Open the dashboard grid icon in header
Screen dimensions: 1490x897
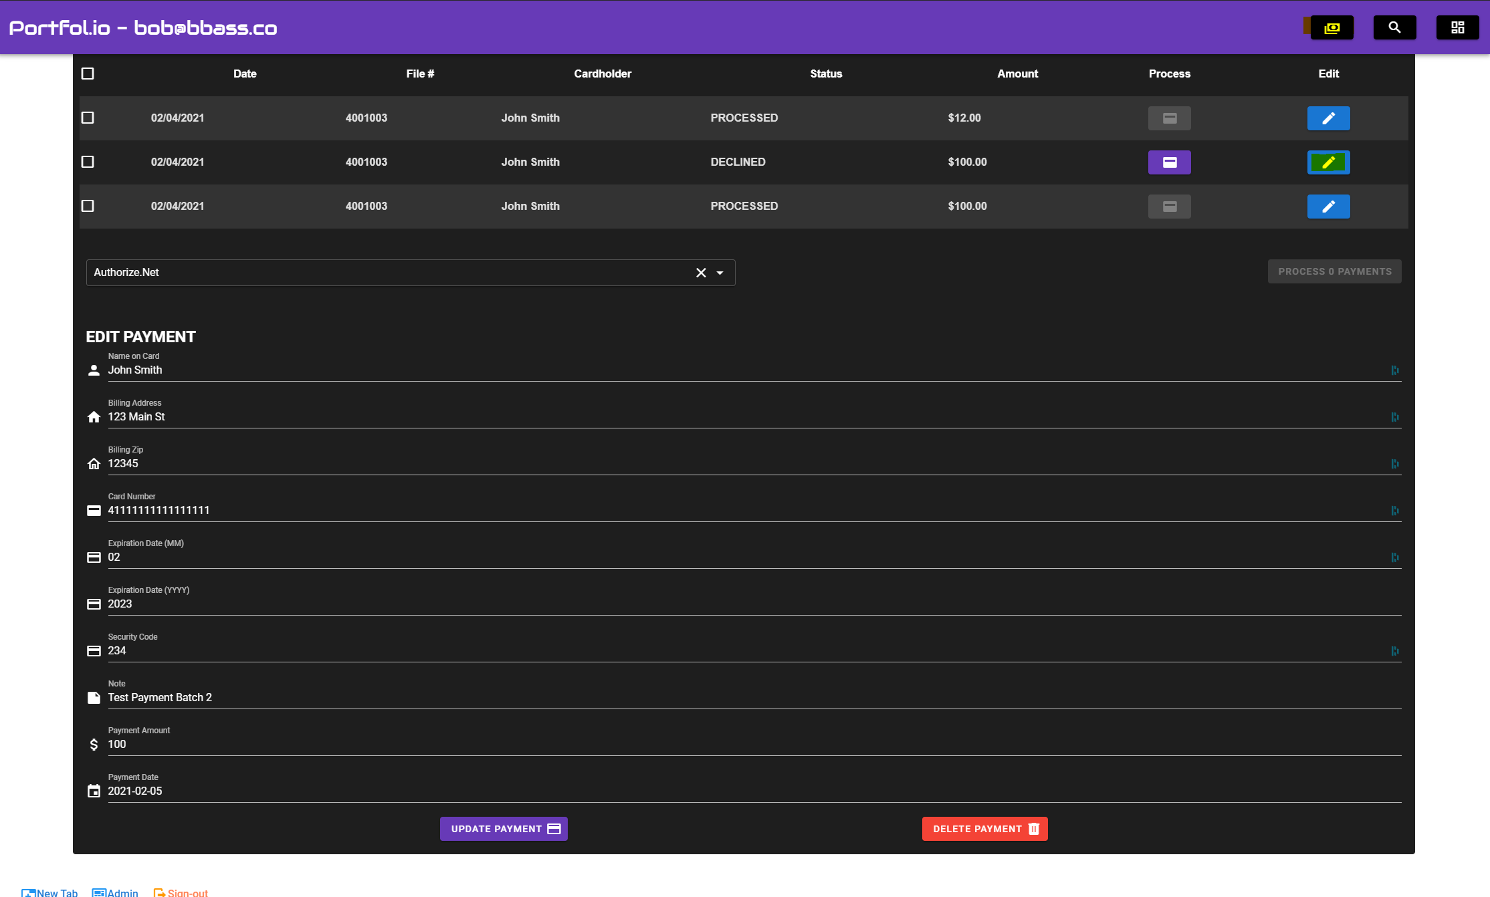pyautogui.click(x=1457, y=27)
